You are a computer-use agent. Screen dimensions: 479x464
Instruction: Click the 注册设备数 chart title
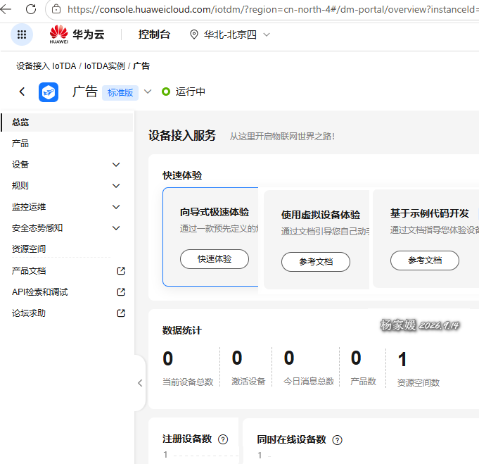(x=187, y=439)
